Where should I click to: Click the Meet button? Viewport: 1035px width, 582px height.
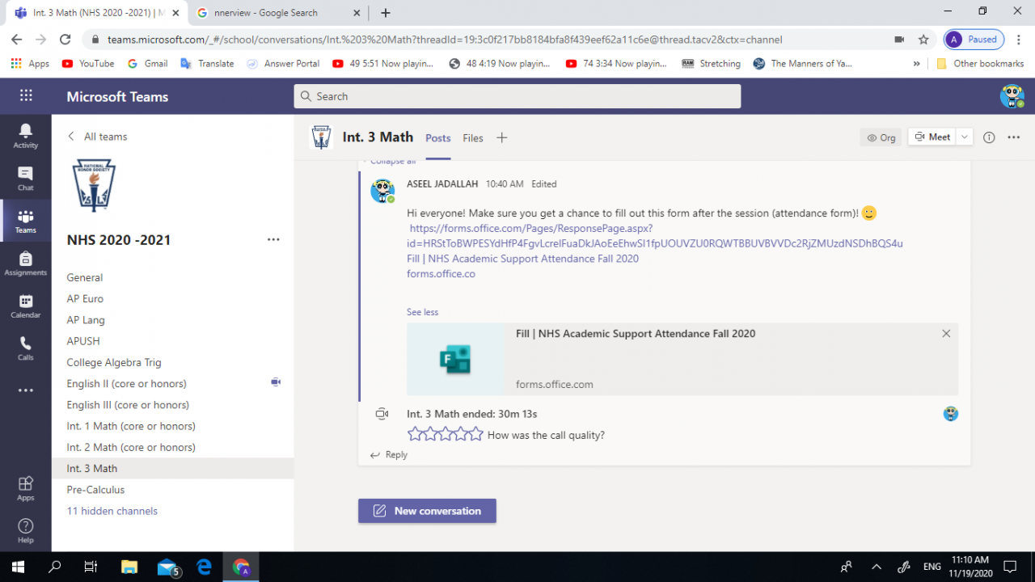[x=932, y=137]
